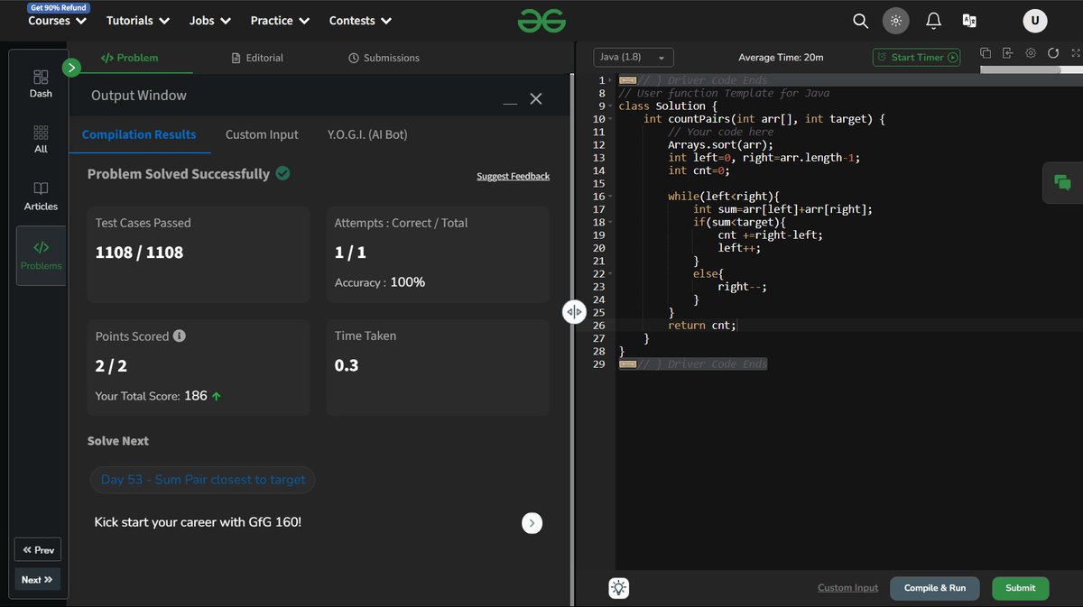Click the info icon beside Points Scored
Image resolution: width=1083 pixels, height=607 pixels.
[x=180, y=336]
